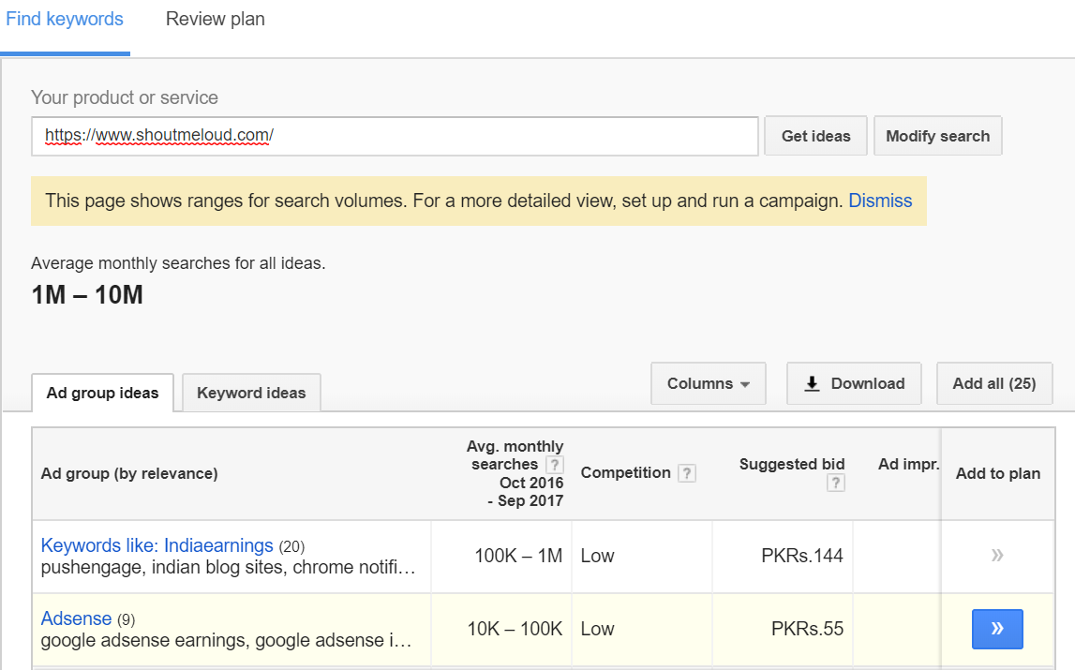This screenshot has height=670, width=1075.
Task: Click the PKRs.144 suggested bid value
Action: 802,556
